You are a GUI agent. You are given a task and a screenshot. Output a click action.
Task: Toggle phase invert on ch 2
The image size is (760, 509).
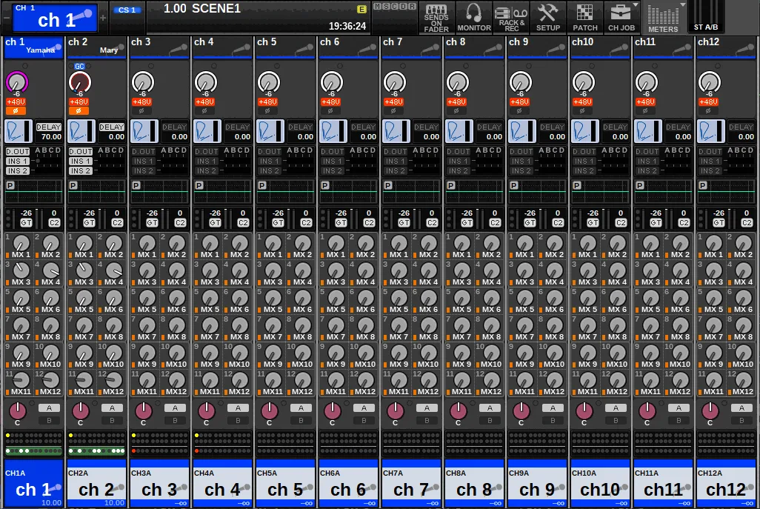pyautogui.click(x=79, y=111)
